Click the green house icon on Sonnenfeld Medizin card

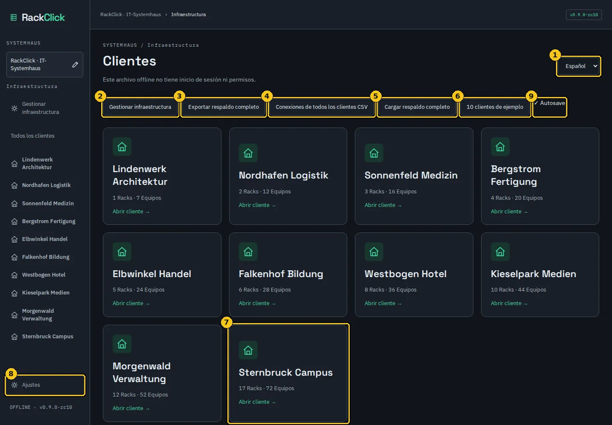(374, 153)
